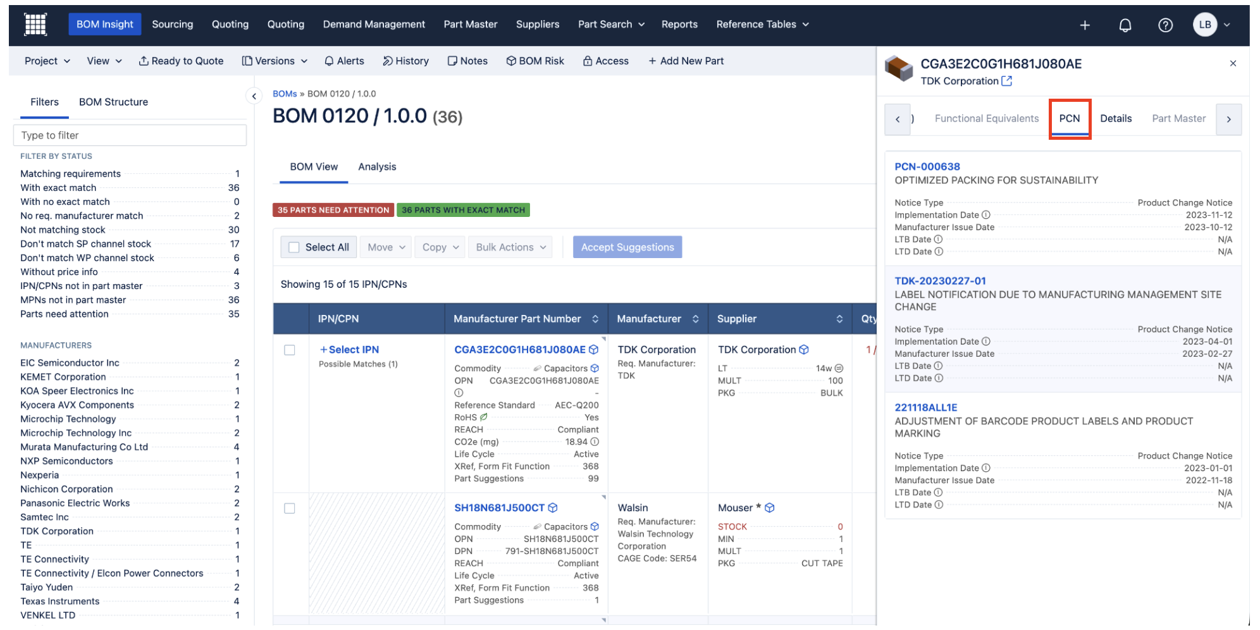The height and width of the screenshot is (630, 1260).
Task: Check the Select All checkbox
Action: (x=294, y=247)
